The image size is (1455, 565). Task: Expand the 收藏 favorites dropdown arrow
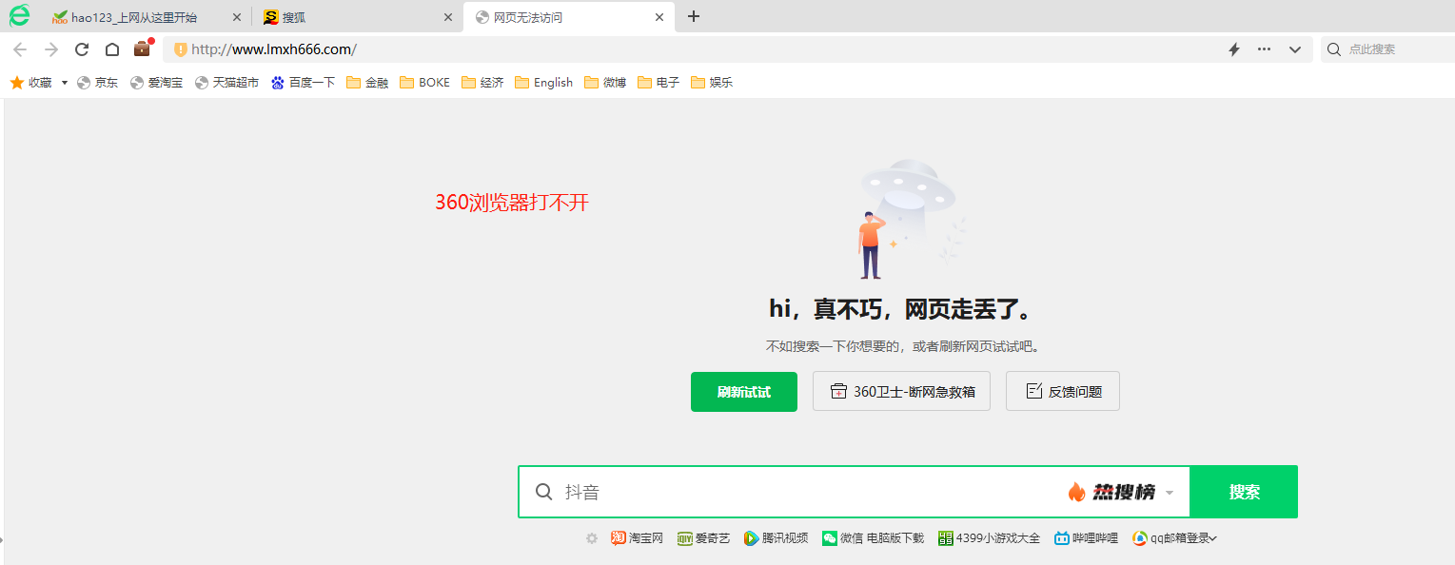(x=64, y=82)
